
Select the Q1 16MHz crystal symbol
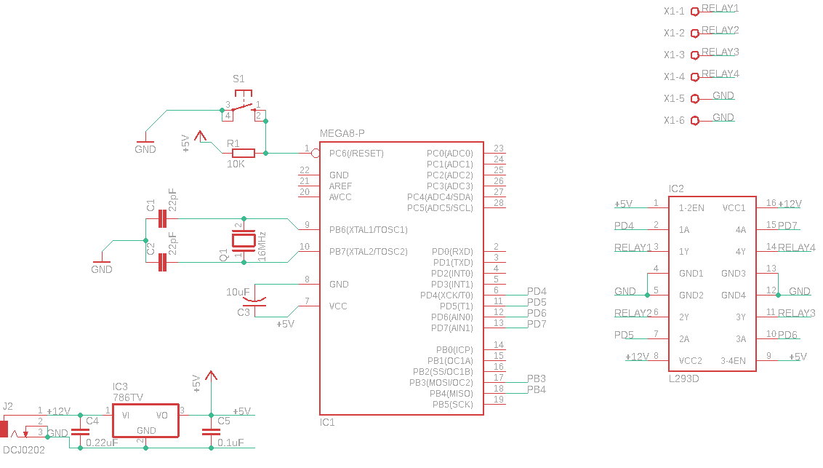click(x=244, y=239)
